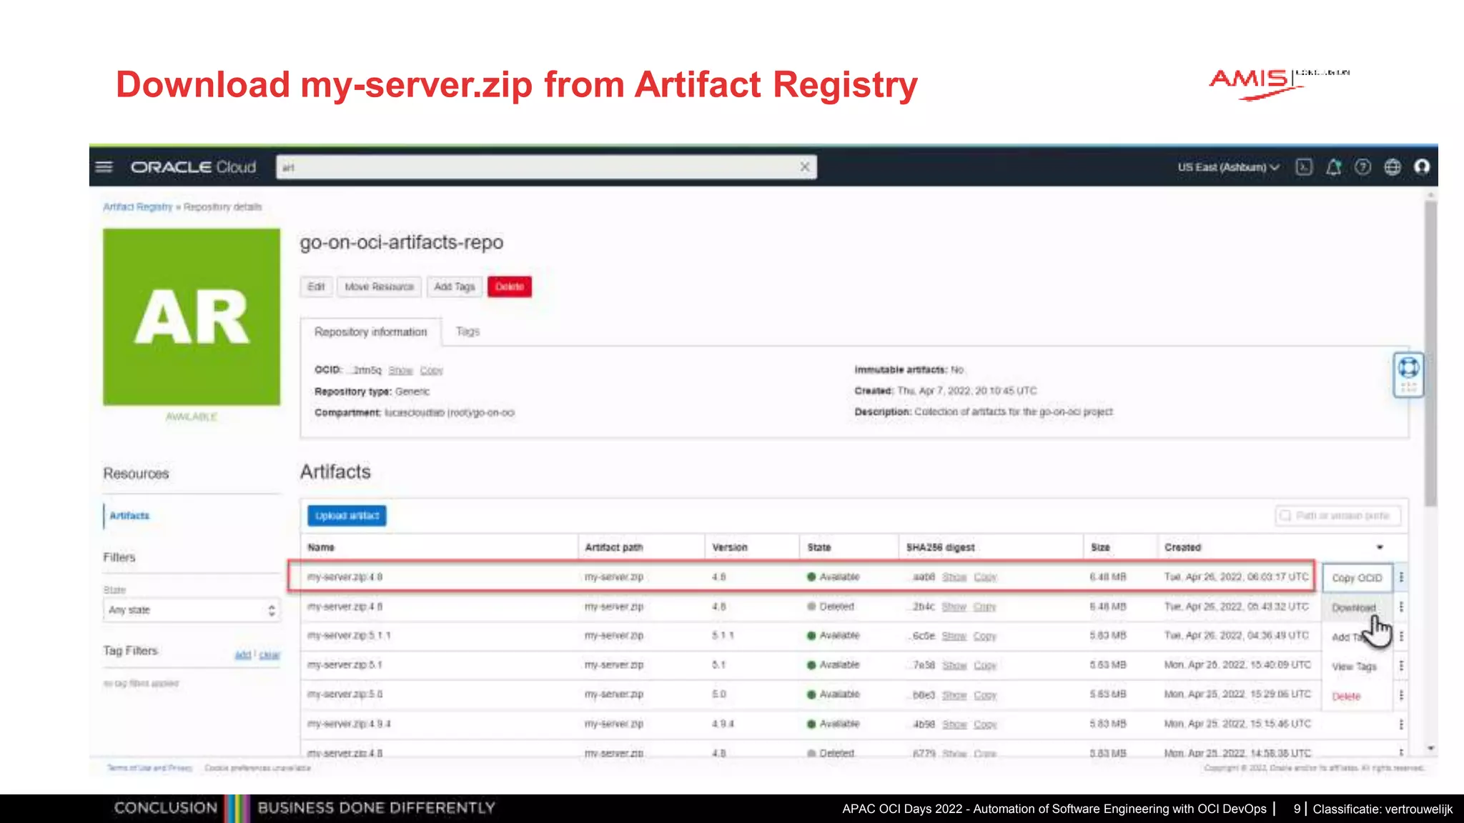Image resolution: width=1464 pixels, height=823 pixels.
Task: Open actions menu for my-server.zip:5.0 row
Action: tap(1401, 694)
